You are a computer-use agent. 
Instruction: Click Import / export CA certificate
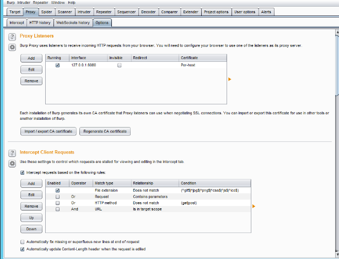49,131
